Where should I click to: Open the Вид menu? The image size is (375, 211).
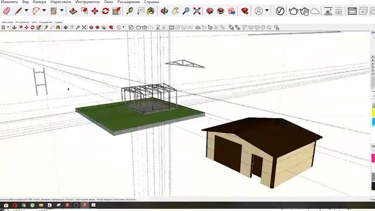[x=26, y=2]
